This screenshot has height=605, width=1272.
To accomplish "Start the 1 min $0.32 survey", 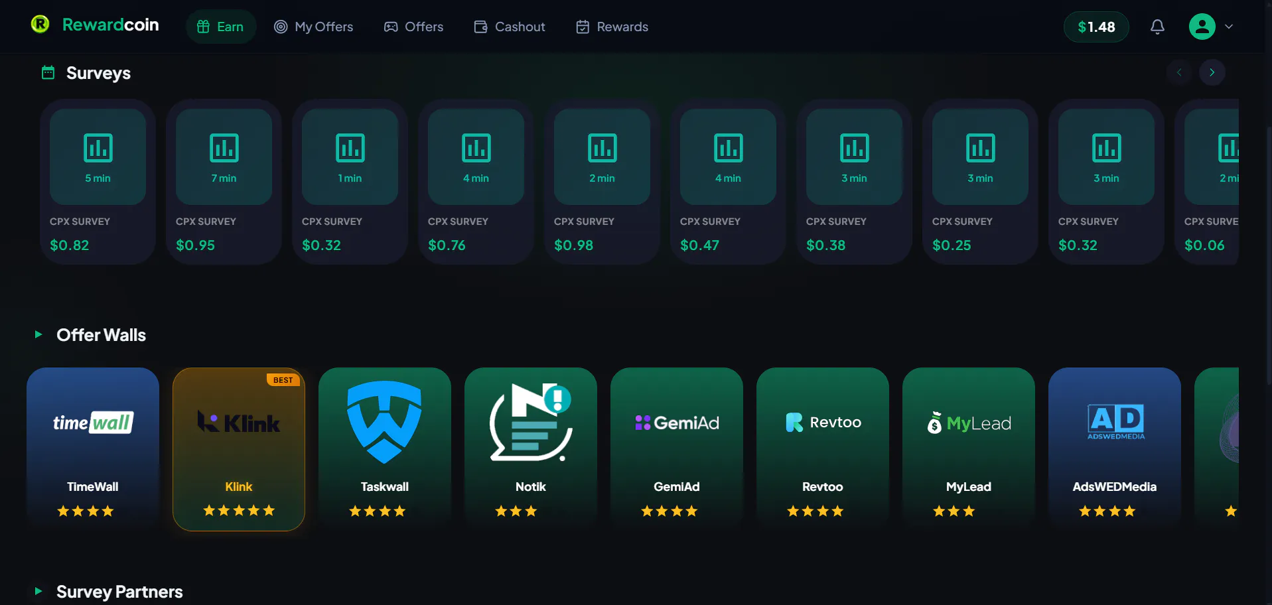I will (x=350, y=182).
